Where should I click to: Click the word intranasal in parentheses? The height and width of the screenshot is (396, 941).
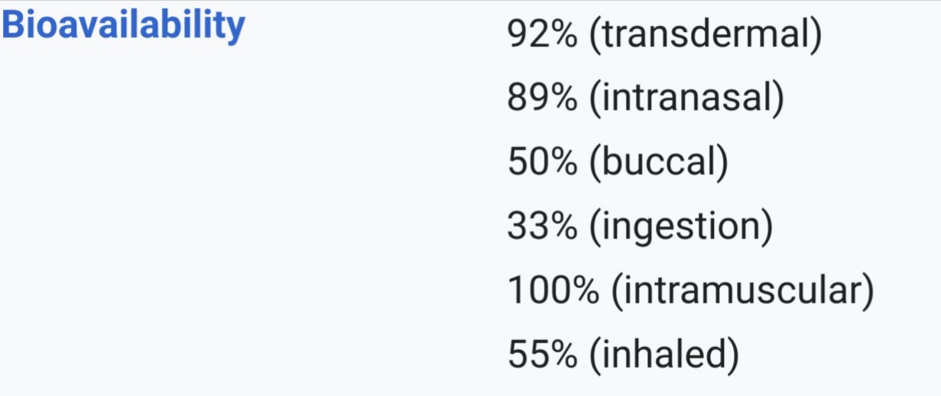point(686,99)
